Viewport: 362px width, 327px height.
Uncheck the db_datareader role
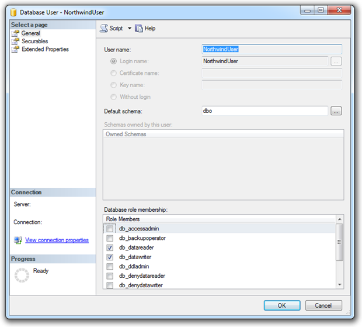click(x=110, y=247)
